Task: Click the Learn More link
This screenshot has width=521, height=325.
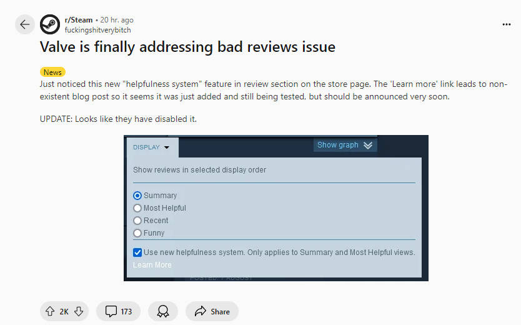Action: pos(152,265)
